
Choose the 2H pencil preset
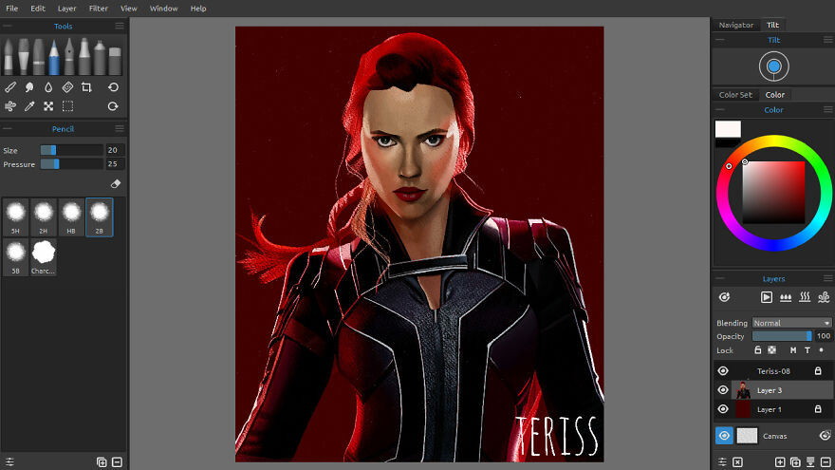[43, 216]
